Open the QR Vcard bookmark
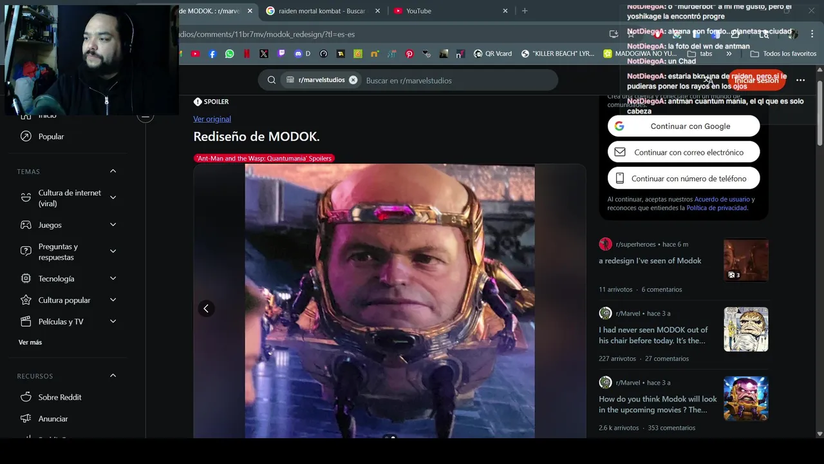824x464 pixels. point(492,54)
